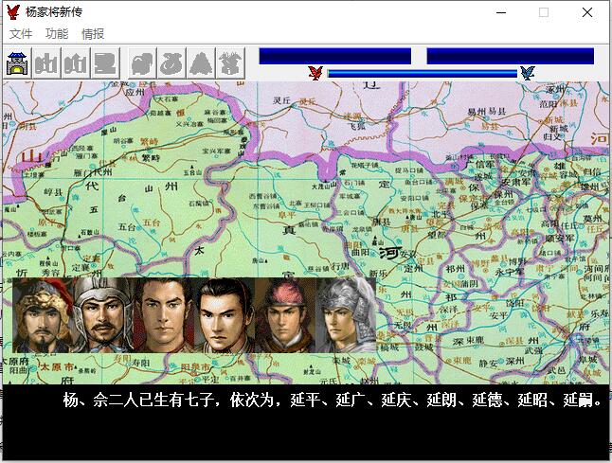Close the 杨家将新传 window
The height and width of the screenshot is (463, 612).
[587, 12]
